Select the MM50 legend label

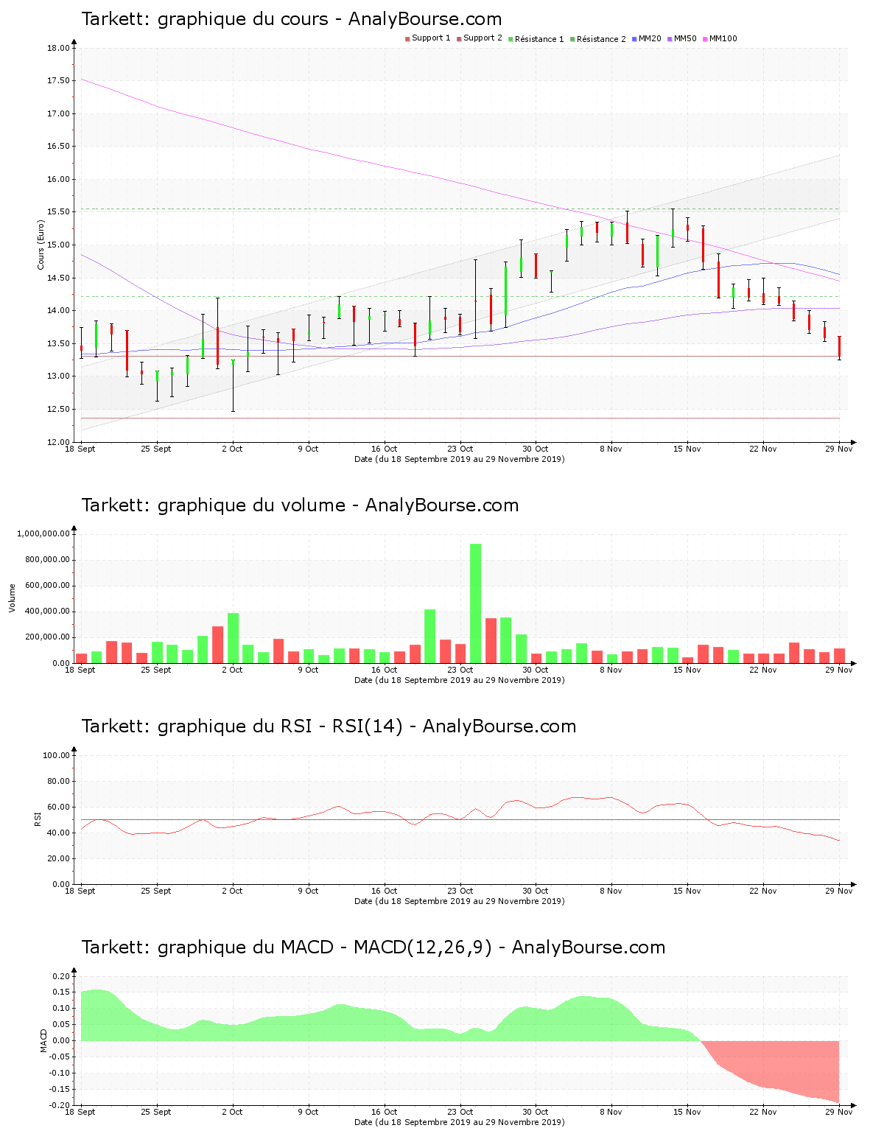tap(685, 38)
